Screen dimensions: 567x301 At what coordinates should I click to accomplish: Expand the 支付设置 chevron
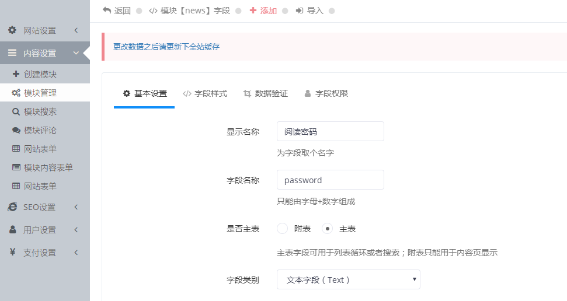pos(76,252)
